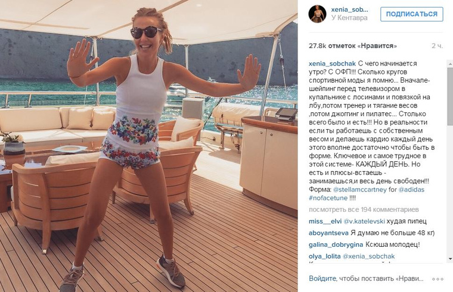Open the @v.katelevski mention

click(x=364, y=221)
